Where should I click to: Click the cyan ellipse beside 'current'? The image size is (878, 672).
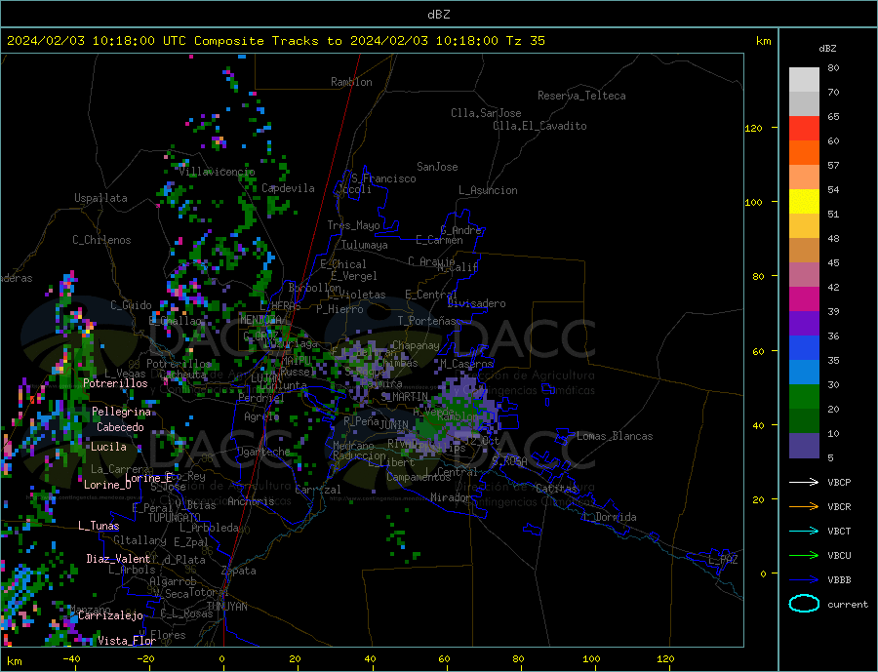tap(804, 604)
